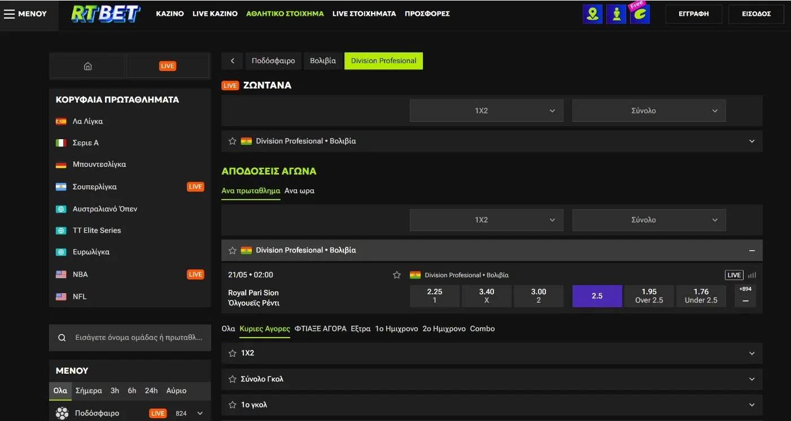The image size is (791, 421).
Task: Open the 1X2 dropdown in ΖΩΝΤΑΝΑ section
Action: tap(487, 110)
